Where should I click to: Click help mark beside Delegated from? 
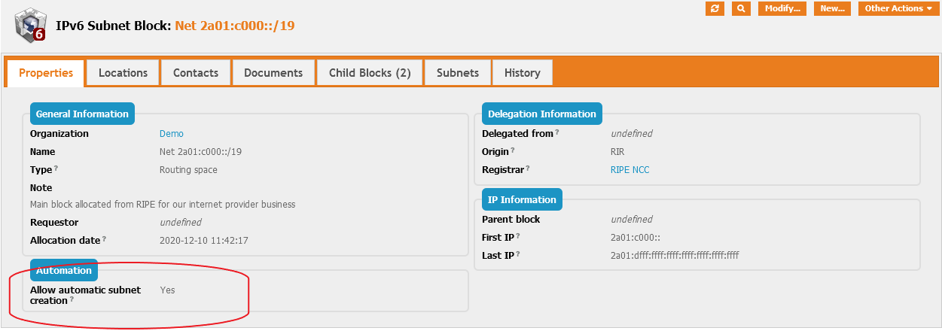(x=557, y=132)
